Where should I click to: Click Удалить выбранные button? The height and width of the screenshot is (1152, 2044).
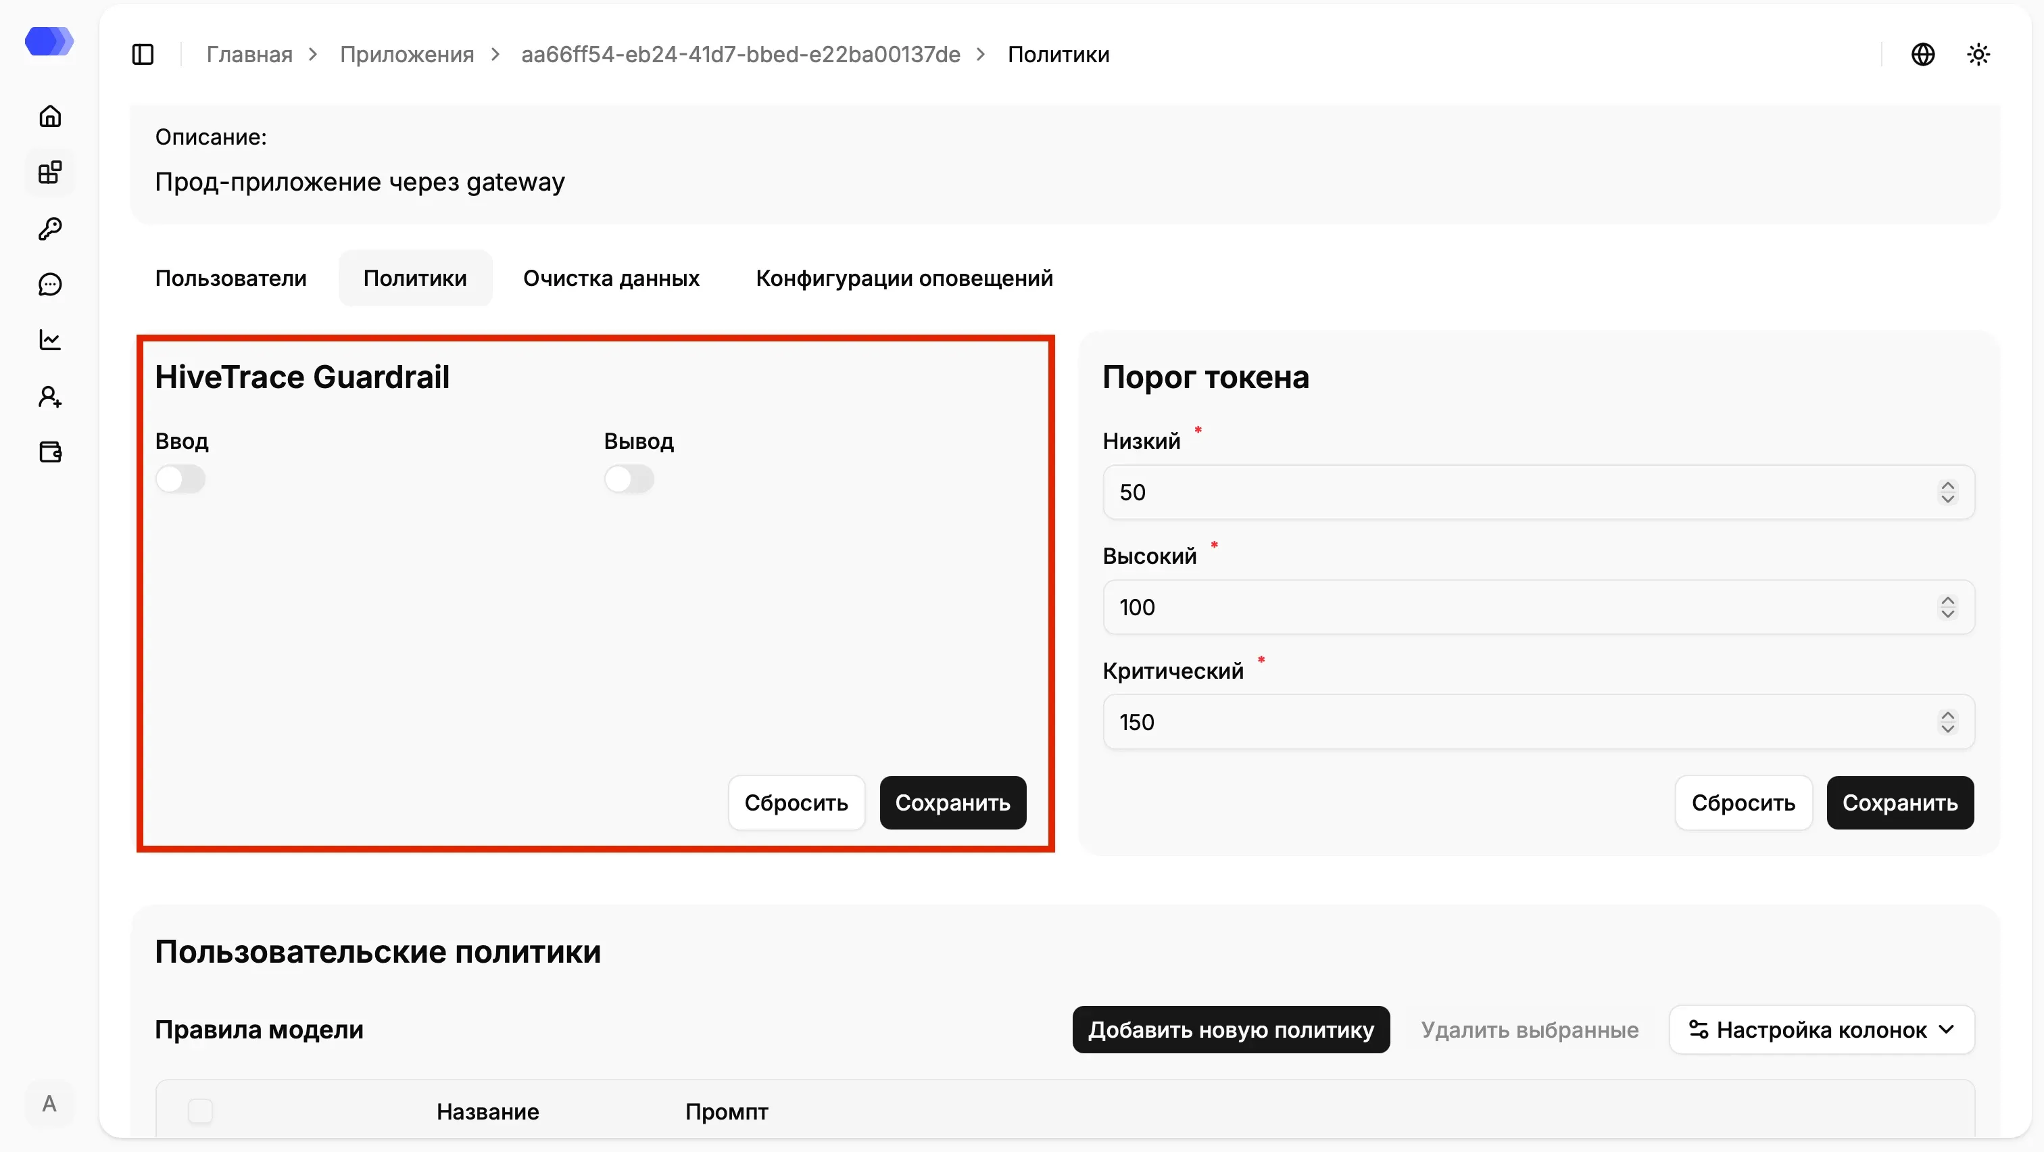[1529, 1030]
